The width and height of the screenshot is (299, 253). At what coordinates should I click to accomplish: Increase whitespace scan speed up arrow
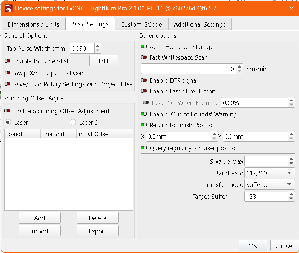[x=239, y=66]
